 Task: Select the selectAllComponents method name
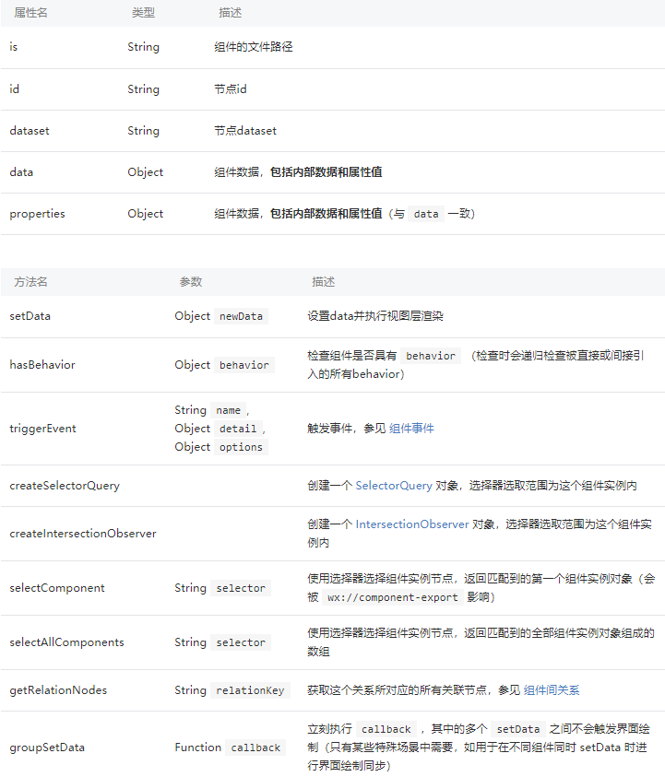[x=66, y=642]
